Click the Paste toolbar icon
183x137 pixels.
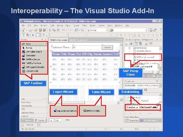coord(58,30)
